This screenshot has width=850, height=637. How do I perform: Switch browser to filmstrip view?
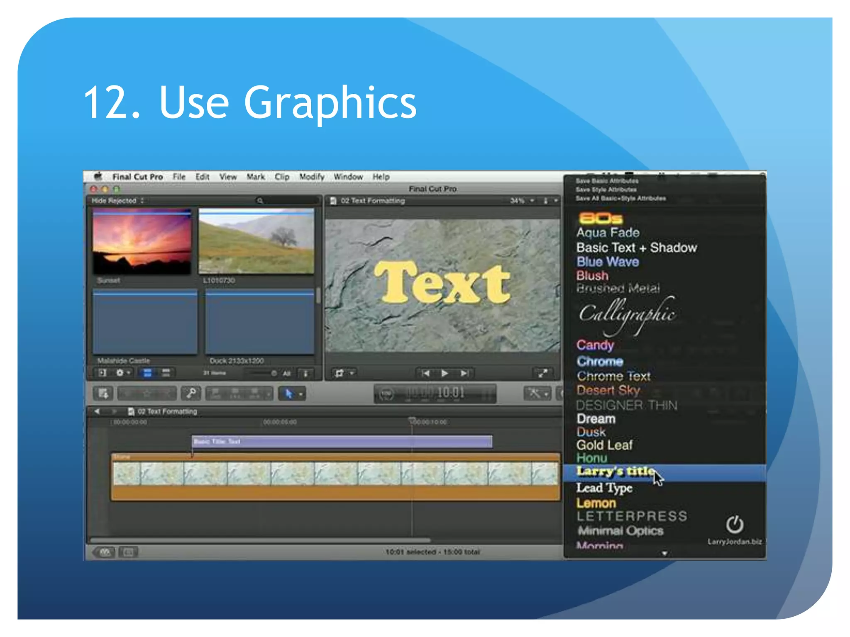pos(147,373)
